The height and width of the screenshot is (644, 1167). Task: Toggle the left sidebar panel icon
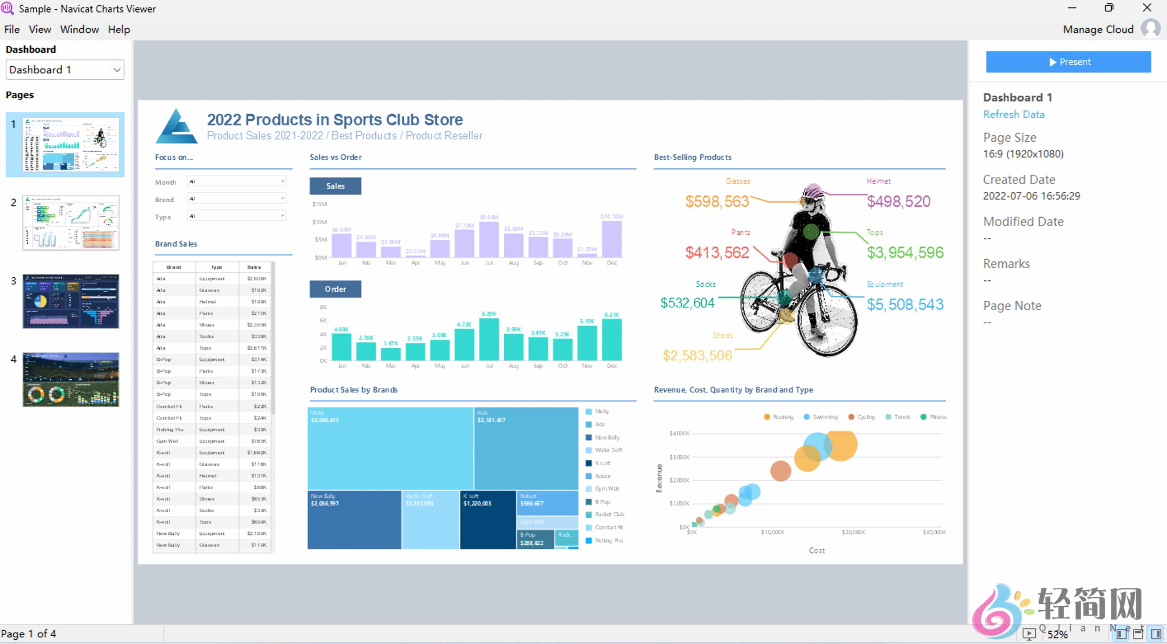1122,635
